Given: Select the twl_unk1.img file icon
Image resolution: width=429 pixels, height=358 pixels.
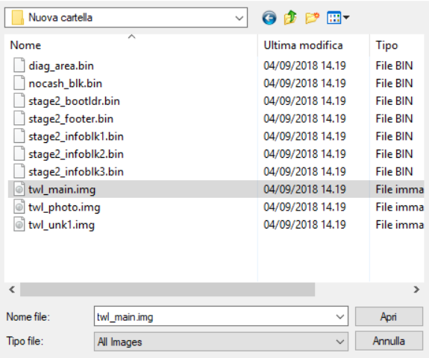Looking at the screenshot, I should (19, 225).
